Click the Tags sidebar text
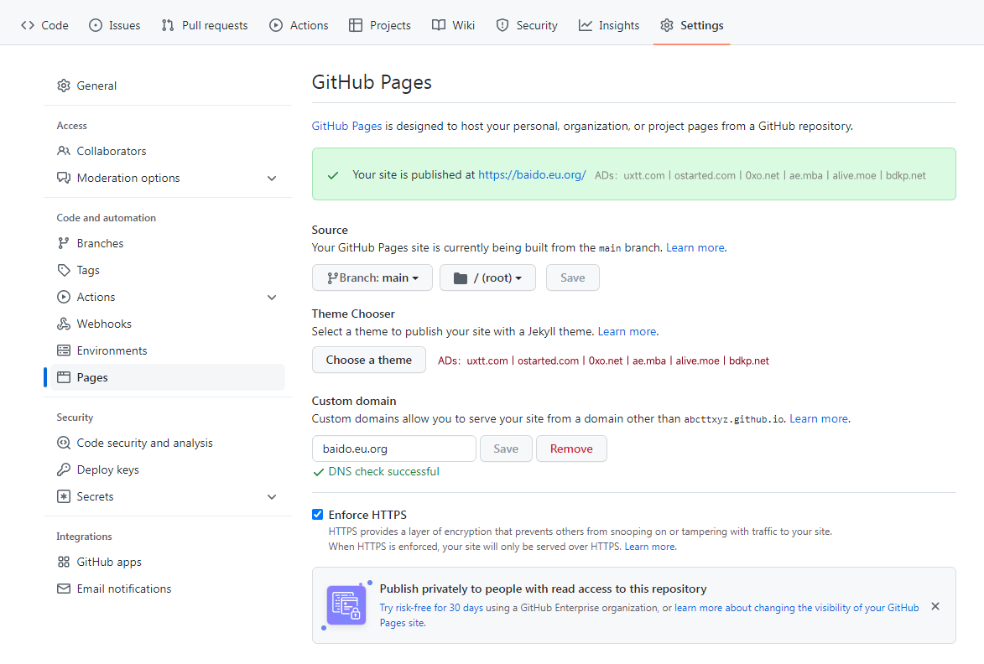984x664 pixels. tap(88, 270)
